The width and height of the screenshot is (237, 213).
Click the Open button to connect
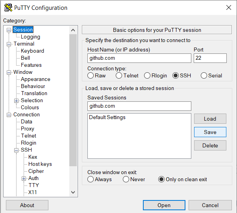click(x=164, y=205)
